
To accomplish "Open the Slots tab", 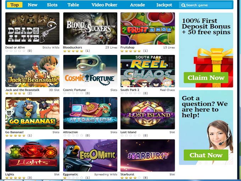I will [52, 5].
